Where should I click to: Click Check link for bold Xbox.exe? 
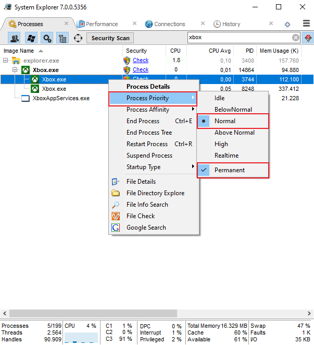[141, 70]
